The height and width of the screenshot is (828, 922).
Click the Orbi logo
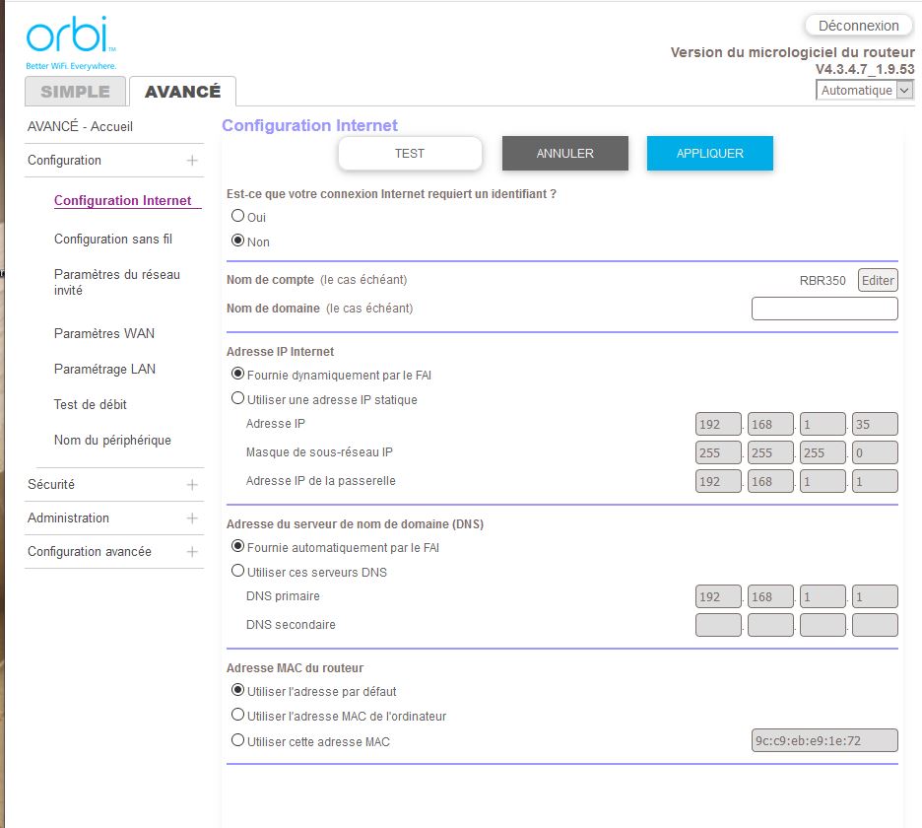point(71,39)
